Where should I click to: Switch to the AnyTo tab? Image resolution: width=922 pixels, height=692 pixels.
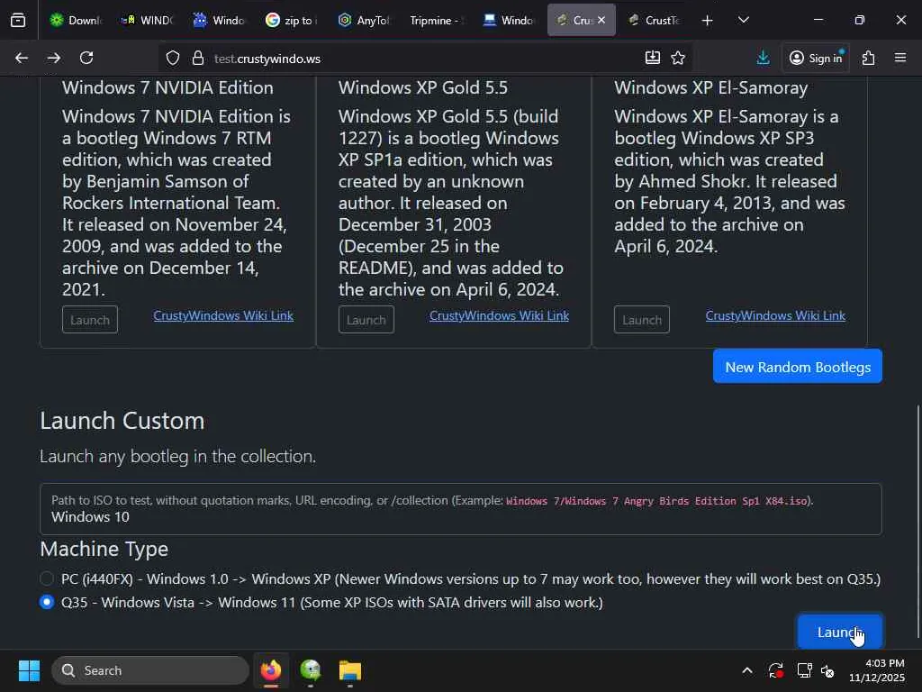(x=364, y=20)
